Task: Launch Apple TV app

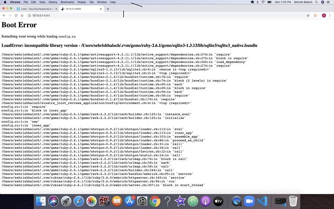Action: tap(218, 201)
